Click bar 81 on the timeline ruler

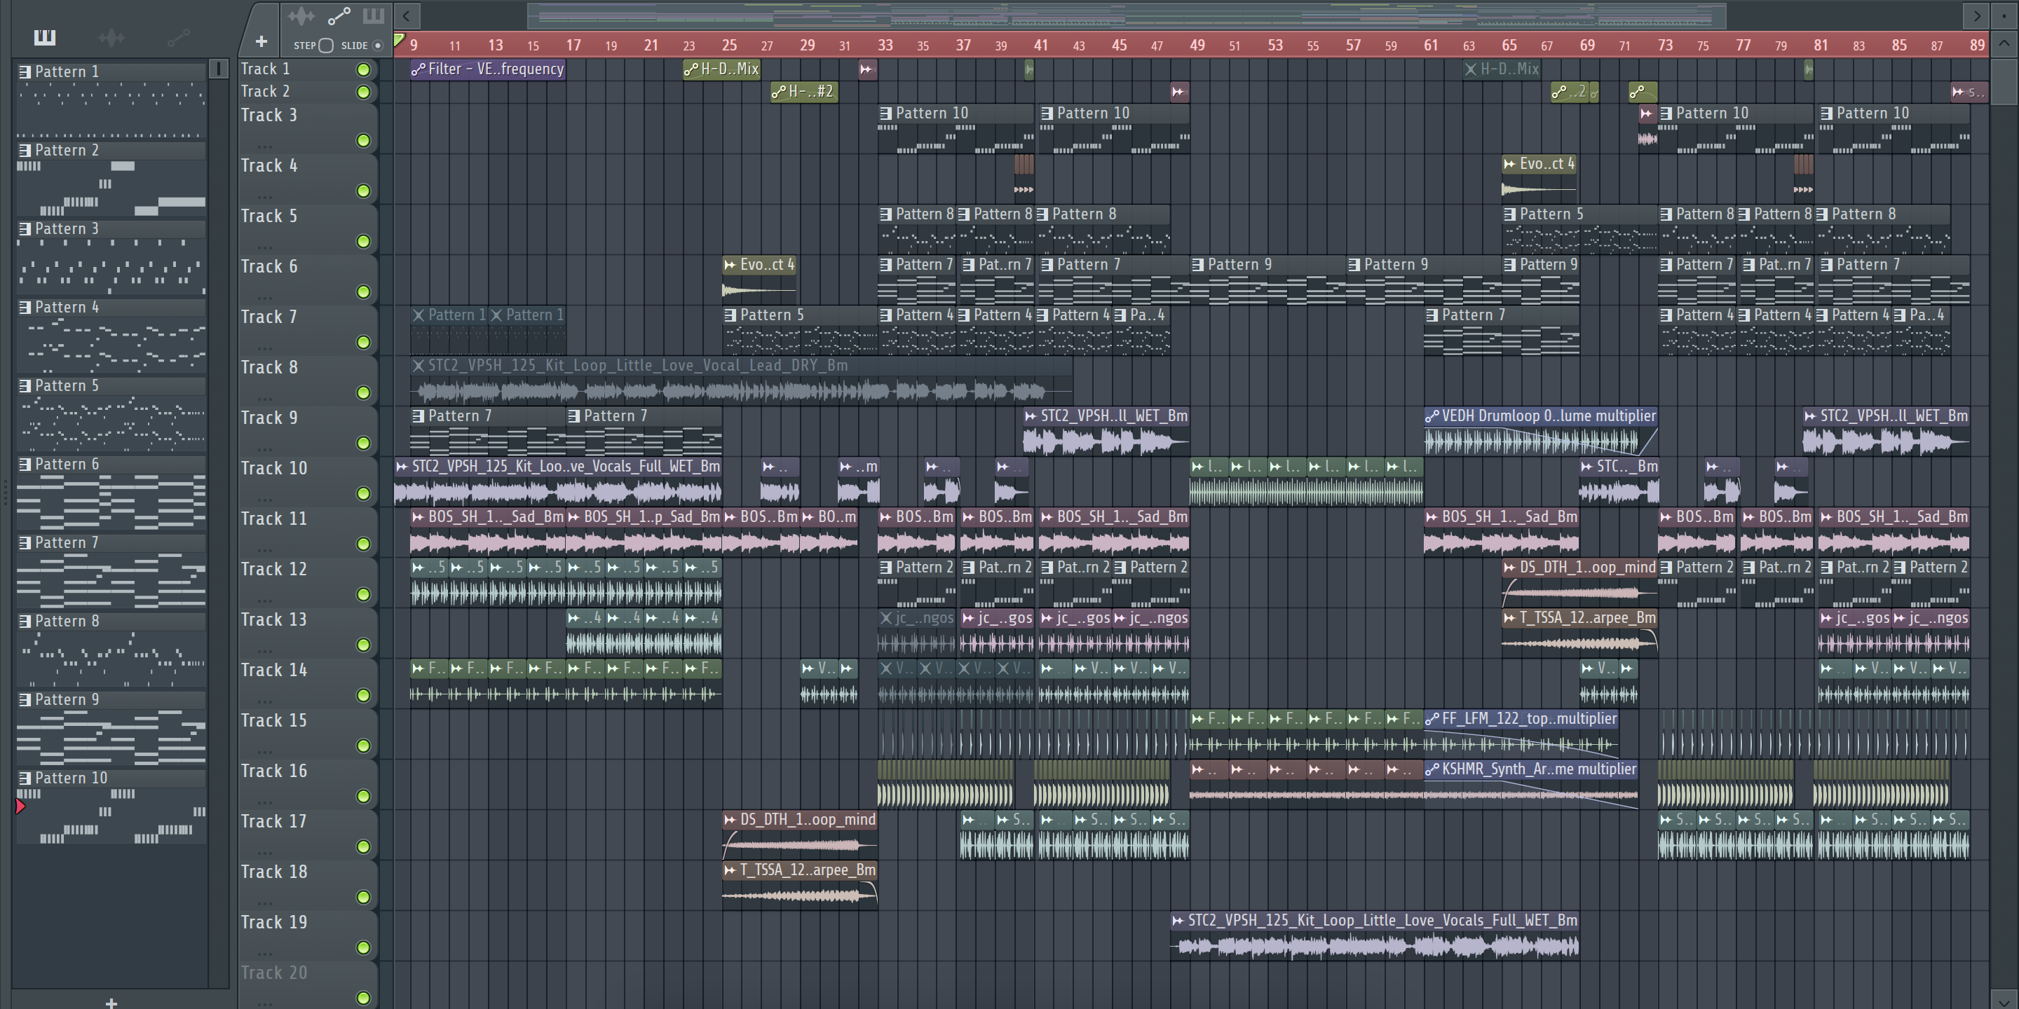1821,46
